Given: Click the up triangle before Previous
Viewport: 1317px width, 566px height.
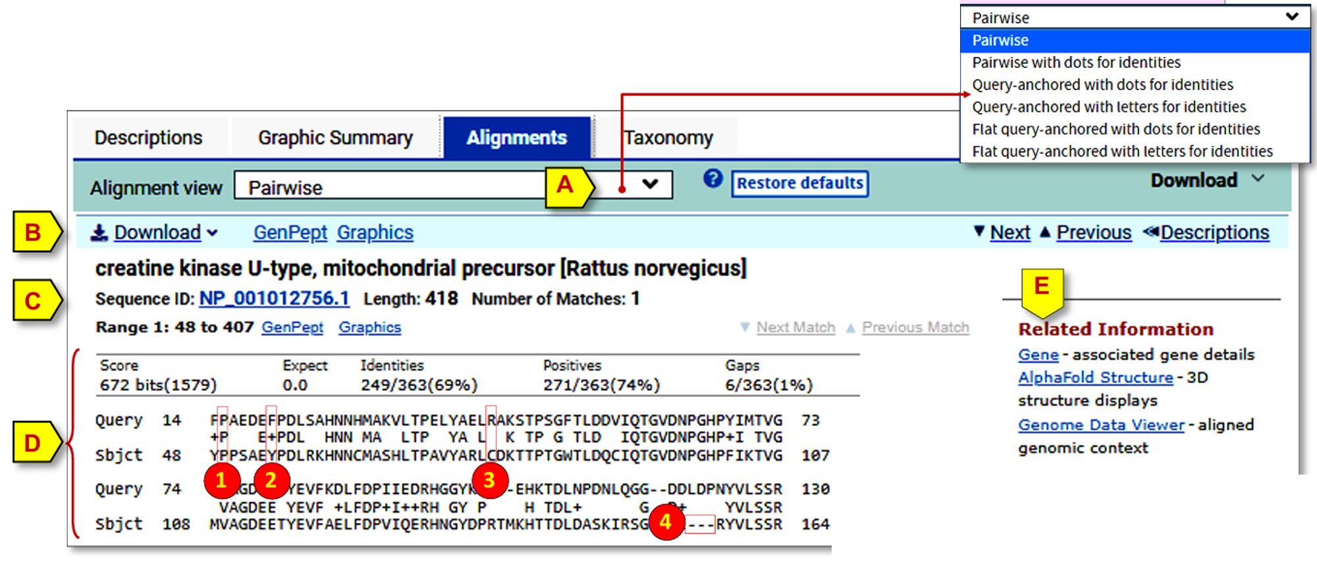Looking at the screenshot, I should coord(1045,232).
